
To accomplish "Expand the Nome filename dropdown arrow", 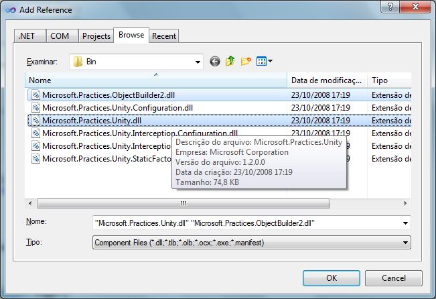I will [405, 223].
